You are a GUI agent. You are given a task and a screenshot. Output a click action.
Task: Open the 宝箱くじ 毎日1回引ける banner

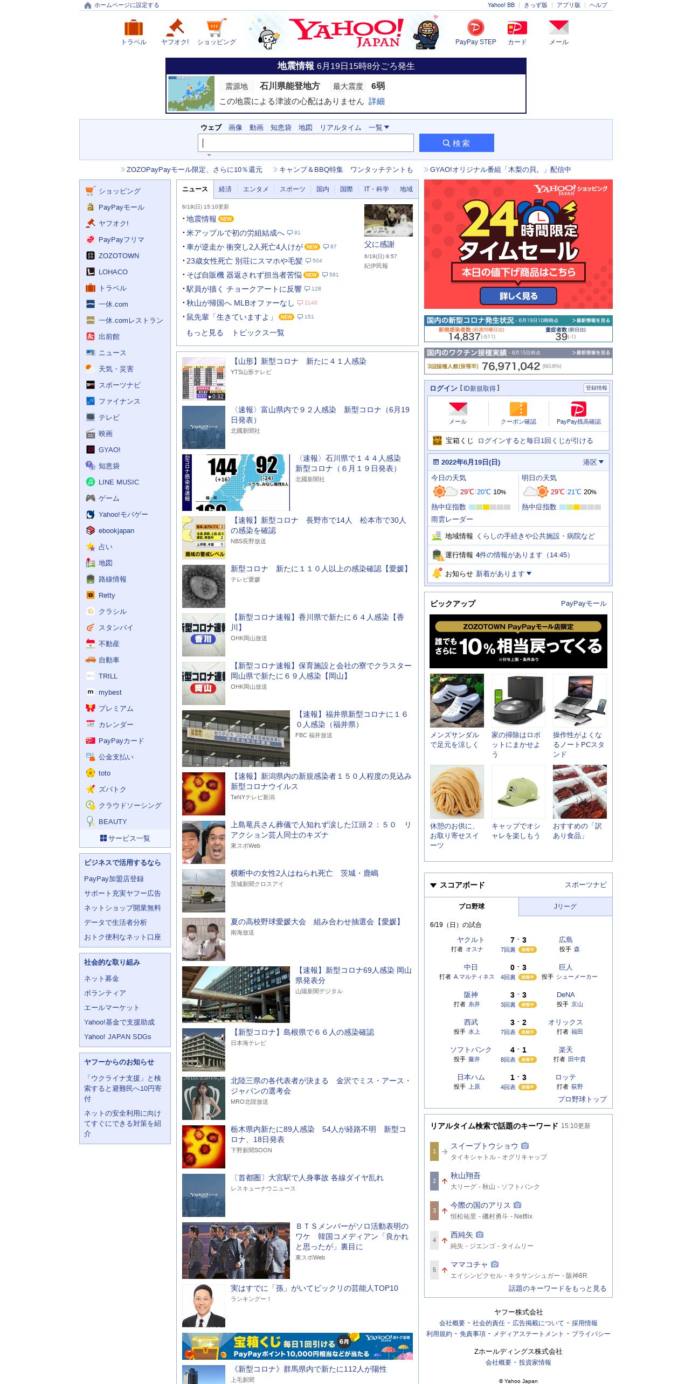[x=297, y=1346]
